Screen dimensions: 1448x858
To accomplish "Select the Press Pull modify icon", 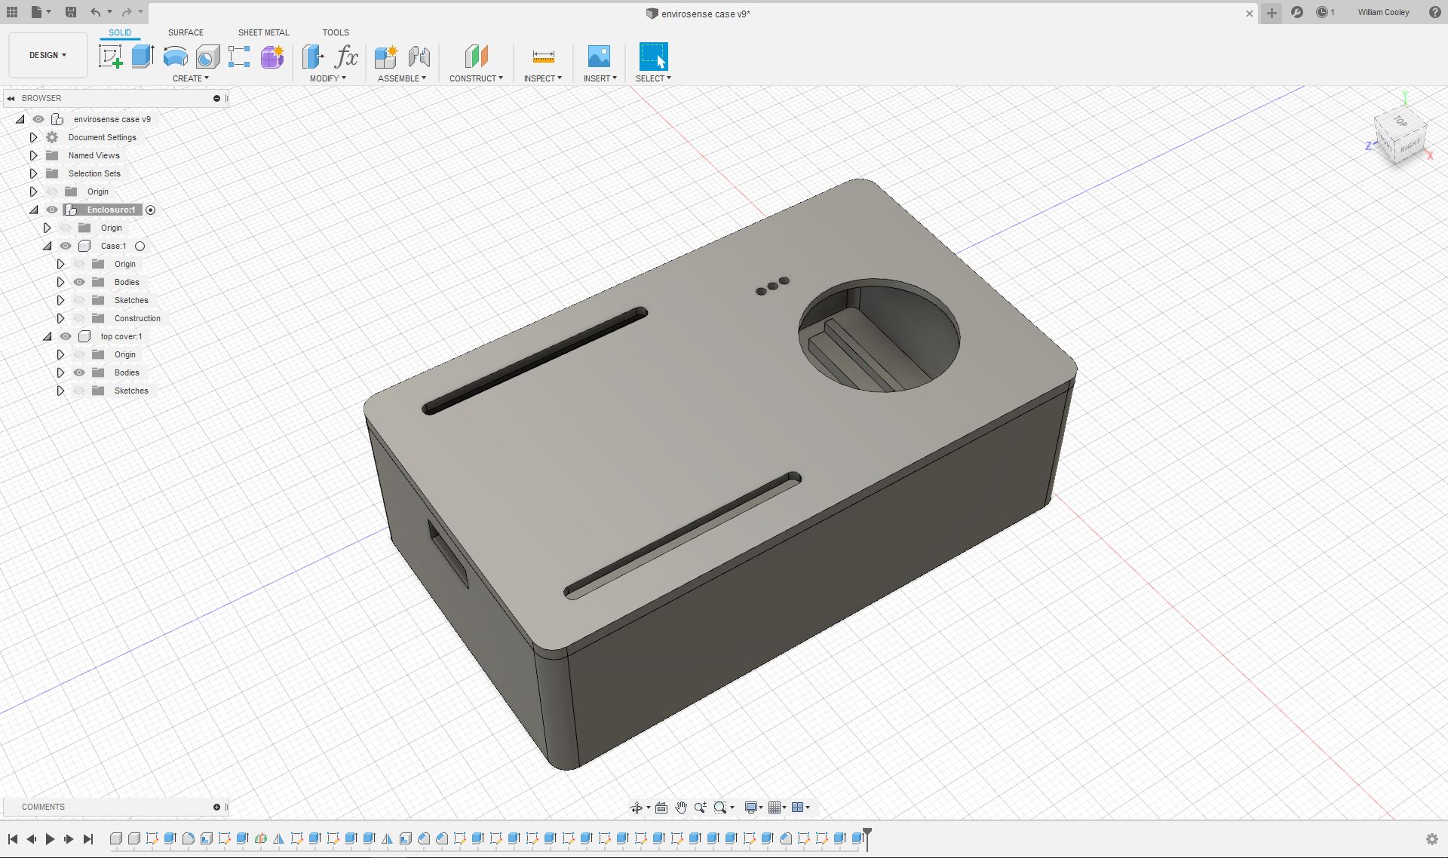I will click(313, 57).
